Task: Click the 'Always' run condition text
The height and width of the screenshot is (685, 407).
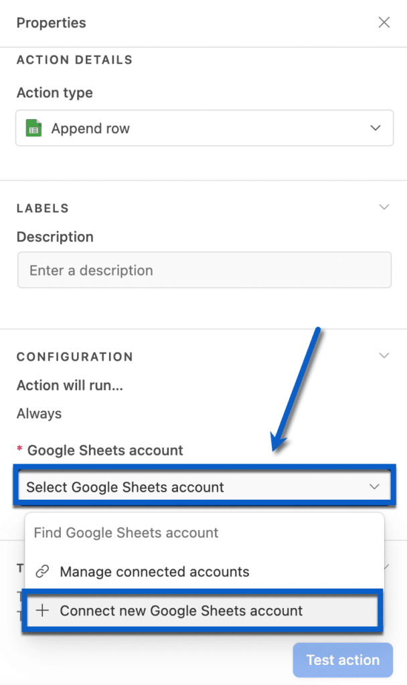Action: tap(39, 413)
